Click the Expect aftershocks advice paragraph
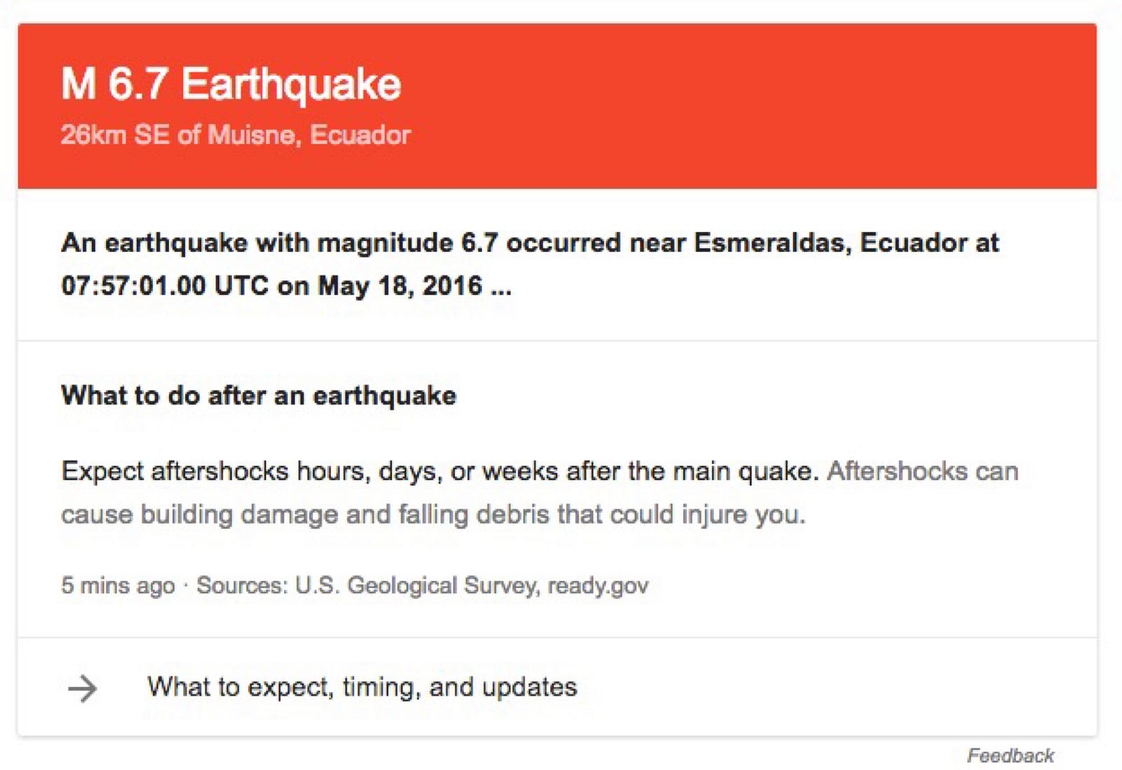The image size is (1122, 770). (x=540, y=492)
